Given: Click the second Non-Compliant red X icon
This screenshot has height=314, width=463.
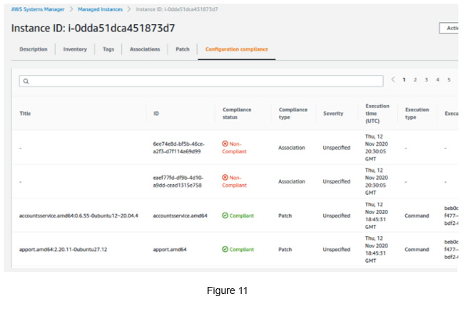Looking at the screenshot, I should (225, 178).
